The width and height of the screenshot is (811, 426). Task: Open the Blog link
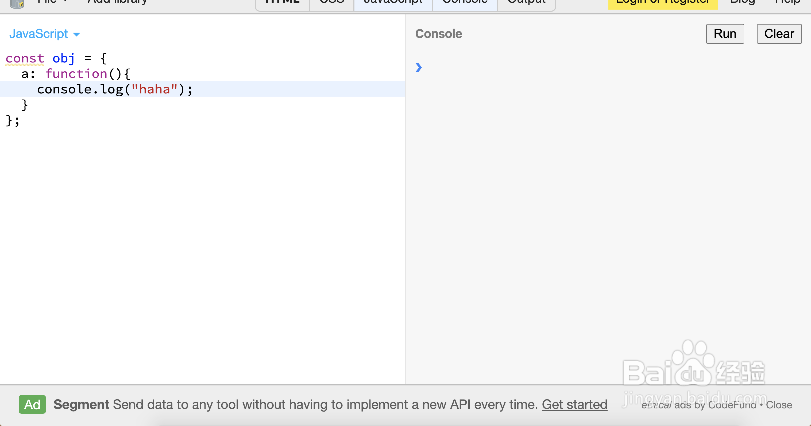click(742, 2)
